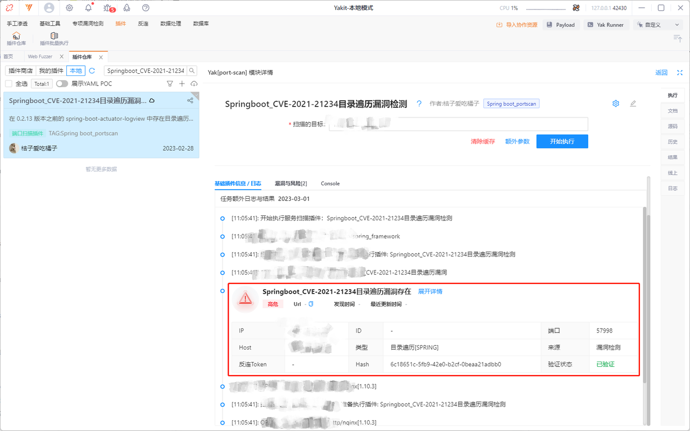Viewport: 690px width, 431px height.
Task: Launch Yak Runner
Action: (606, 25)
